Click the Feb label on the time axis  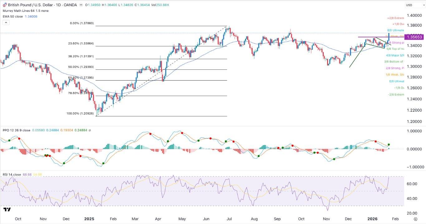[395, 219]
